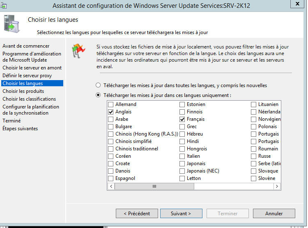Check Chinois (Hong Kong (R.A.S.)) checkbox
The width and height of the screenshot is (308, 228).
point(111,134)
